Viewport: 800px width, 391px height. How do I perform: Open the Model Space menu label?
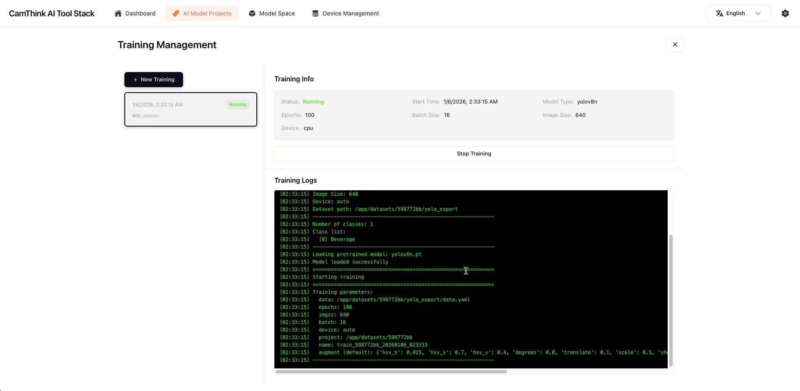pos(277,13)
